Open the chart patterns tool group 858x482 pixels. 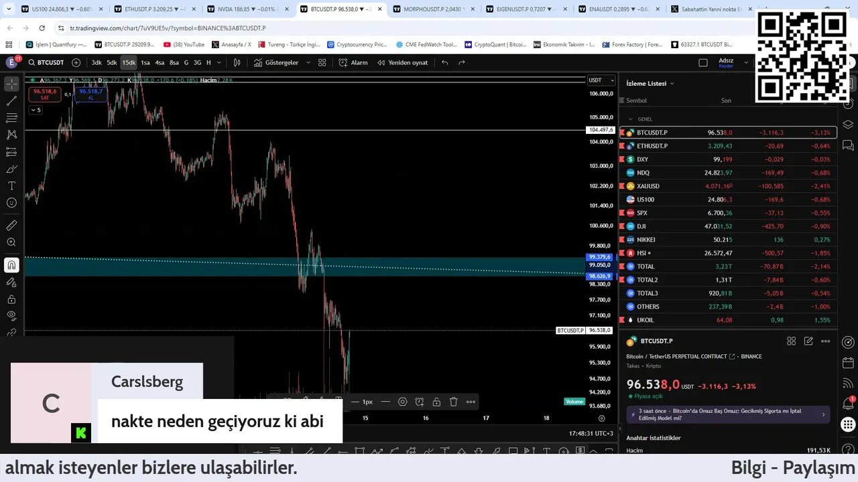pyautogui.click(x=11, y=135)
